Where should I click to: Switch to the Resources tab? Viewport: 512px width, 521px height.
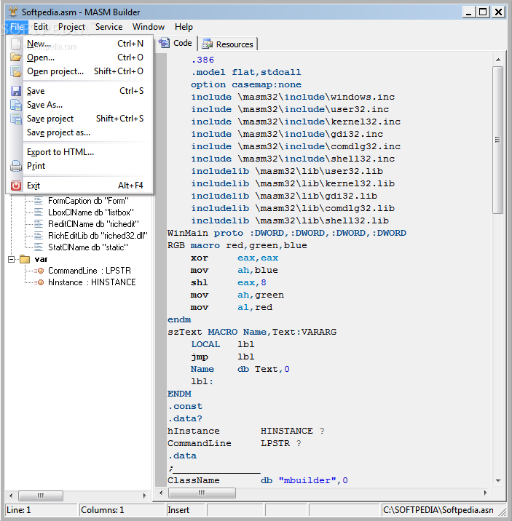[228, 44]
